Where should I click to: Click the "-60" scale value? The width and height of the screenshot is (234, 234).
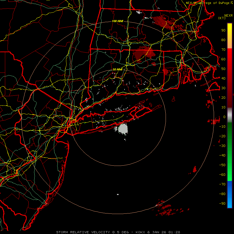(x=222, y=175)
